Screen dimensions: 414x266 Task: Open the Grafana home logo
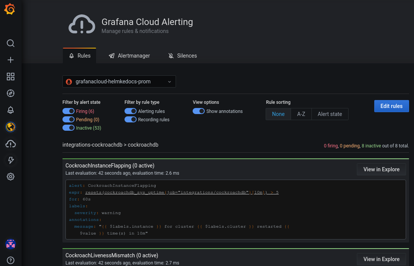10,9
